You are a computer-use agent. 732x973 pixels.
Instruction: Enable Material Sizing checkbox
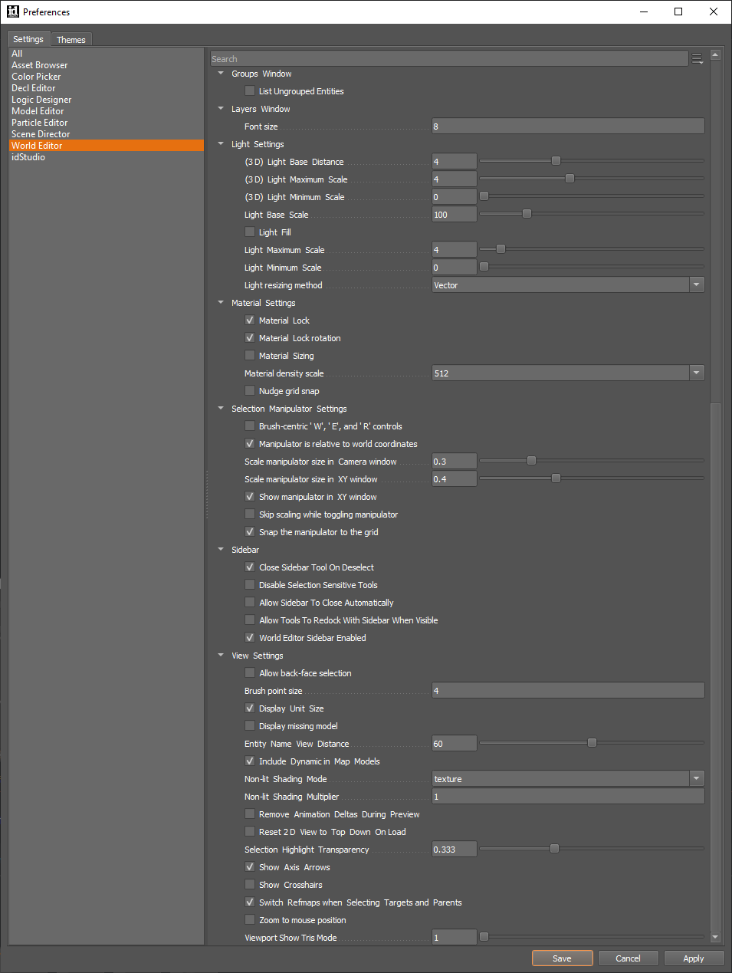(250, 355)
